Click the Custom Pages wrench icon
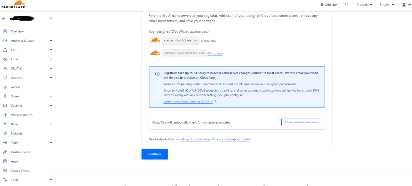Screen dimensions: 412x186 click(x=5, y=152)
